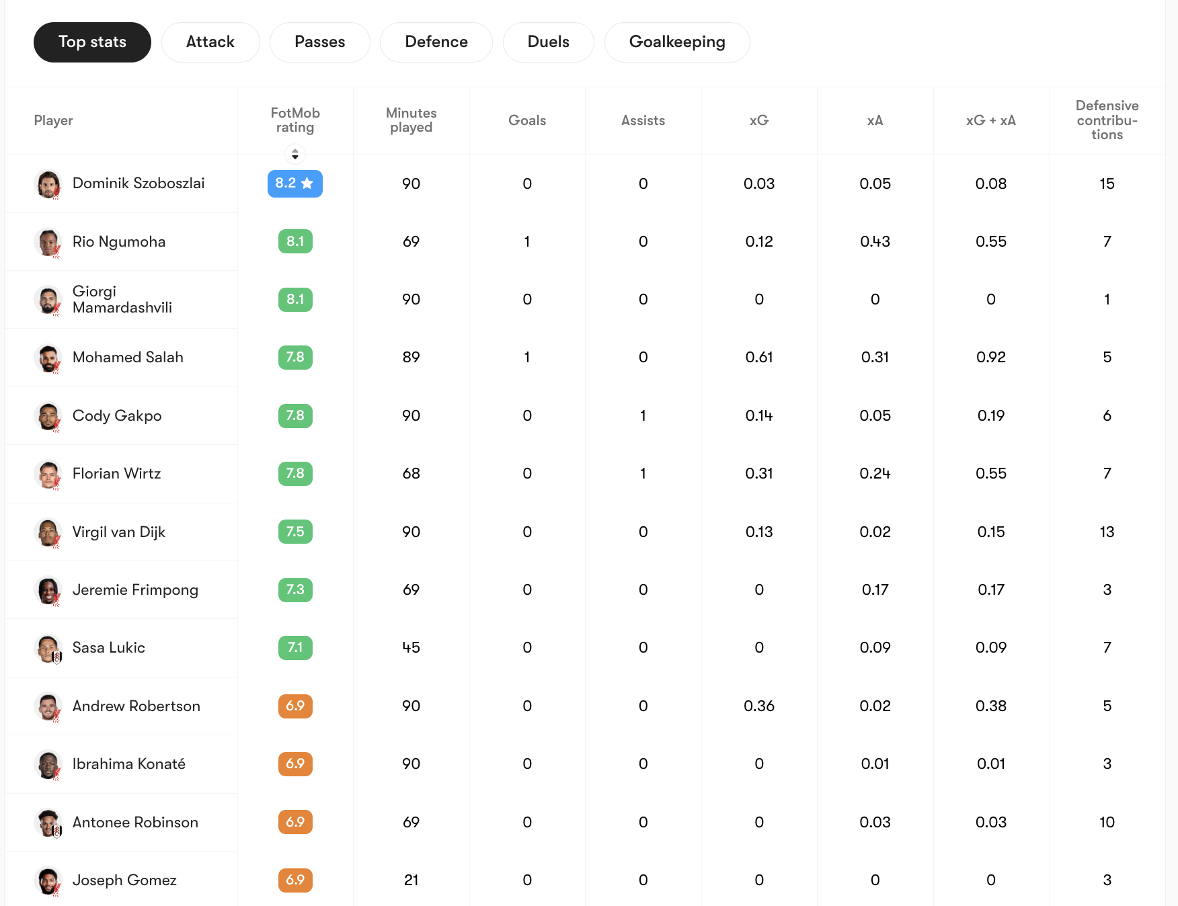
Task: Toggle FotMob rating sort arrows
Action: [x=294, y=155]
